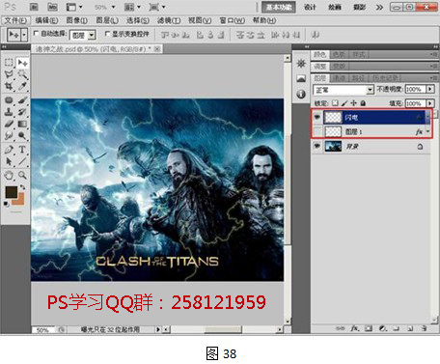The height and width of the screenshot is (364, 440).
Task: Open the 编辑(E) menu
Action: pyautogui.click(x=46, y=20)
